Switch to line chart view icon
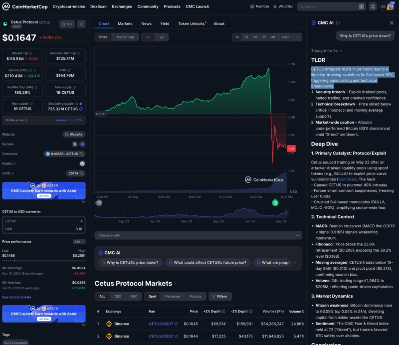This screenshot has height=345, width=399. click(x=148, y=37)
